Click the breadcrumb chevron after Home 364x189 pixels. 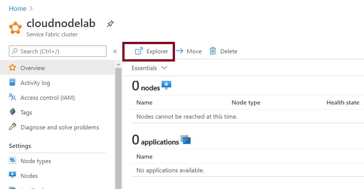tap(32, 9)
